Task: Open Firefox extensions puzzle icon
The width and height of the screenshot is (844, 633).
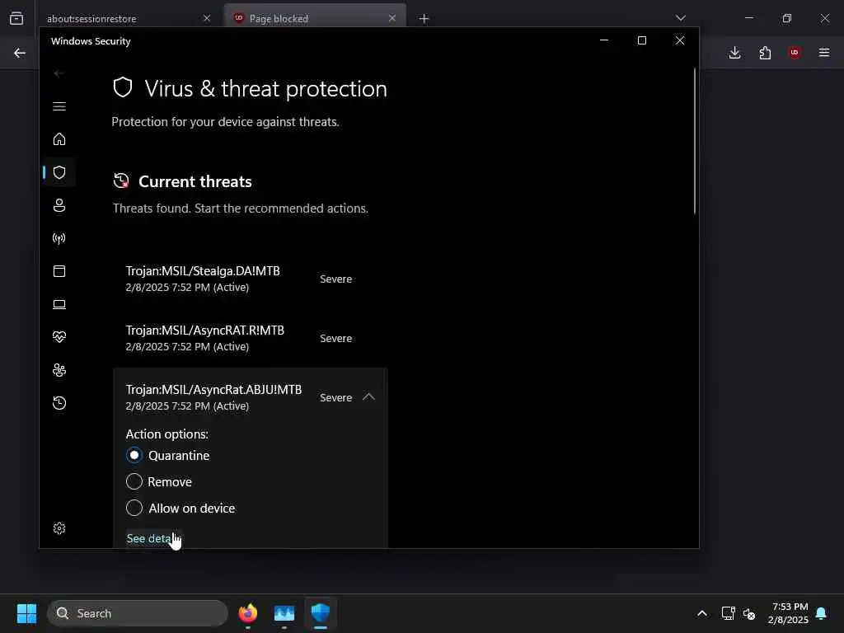Action: [x=765, y=53]
